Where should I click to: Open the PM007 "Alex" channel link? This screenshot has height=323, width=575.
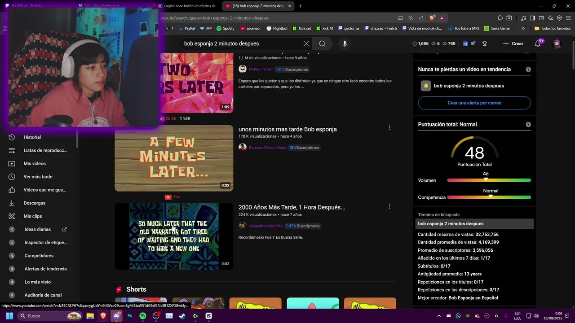point(261,70)
